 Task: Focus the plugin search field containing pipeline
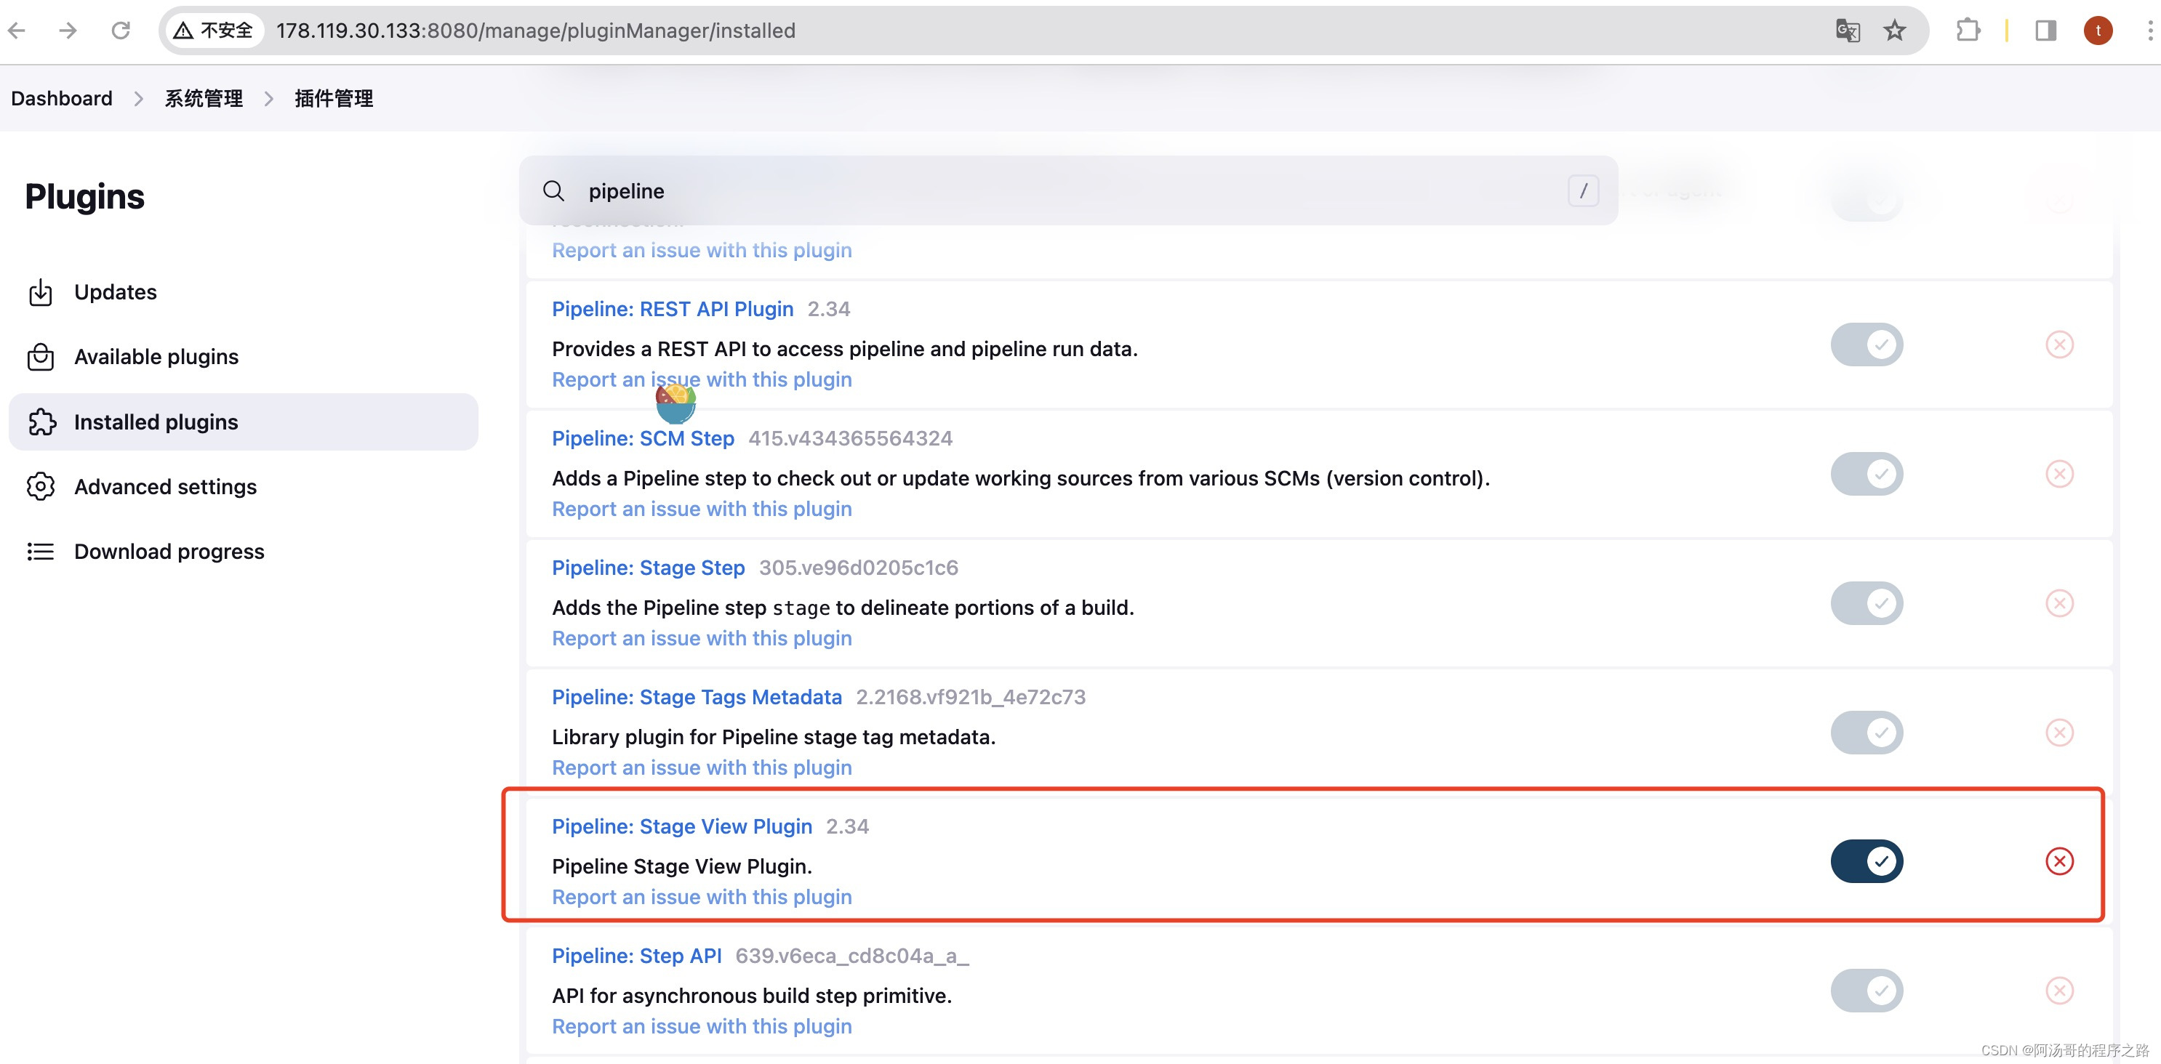tap(1068, 190)
